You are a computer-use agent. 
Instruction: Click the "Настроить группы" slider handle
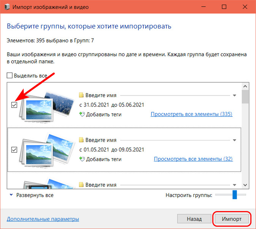click(235, 195)
